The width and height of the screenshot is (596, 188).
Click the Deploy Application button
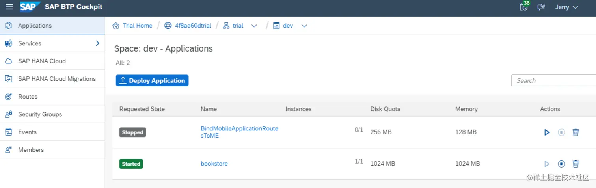[152, 80]
